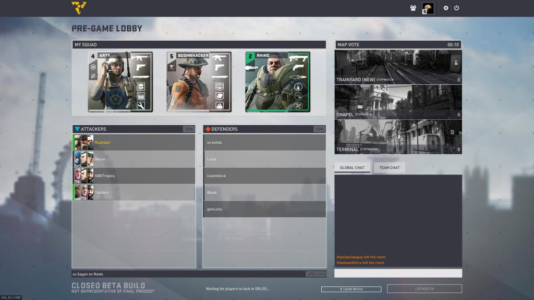534x300 pixels.
Task: Join the Attackers team
Action: tap(188, 129)
